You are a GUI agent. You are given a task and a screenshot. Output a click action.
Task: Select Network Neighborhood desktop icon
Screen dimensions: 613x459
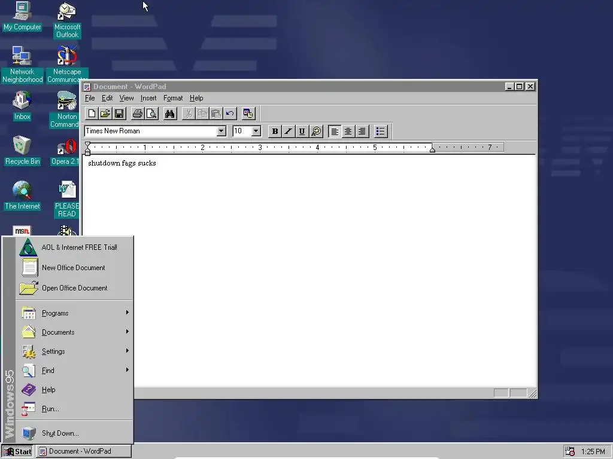pos(22,65)
